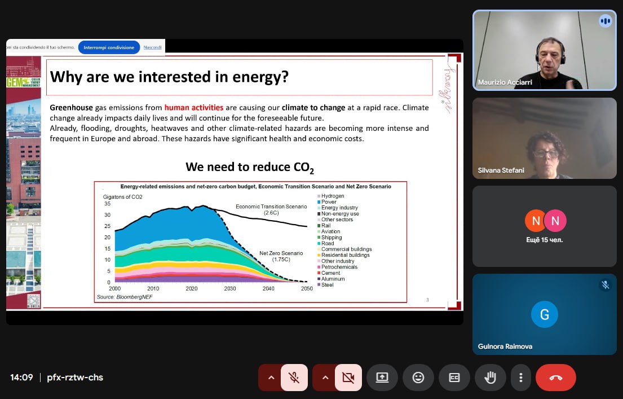Turn on the camera

(348, 378)
